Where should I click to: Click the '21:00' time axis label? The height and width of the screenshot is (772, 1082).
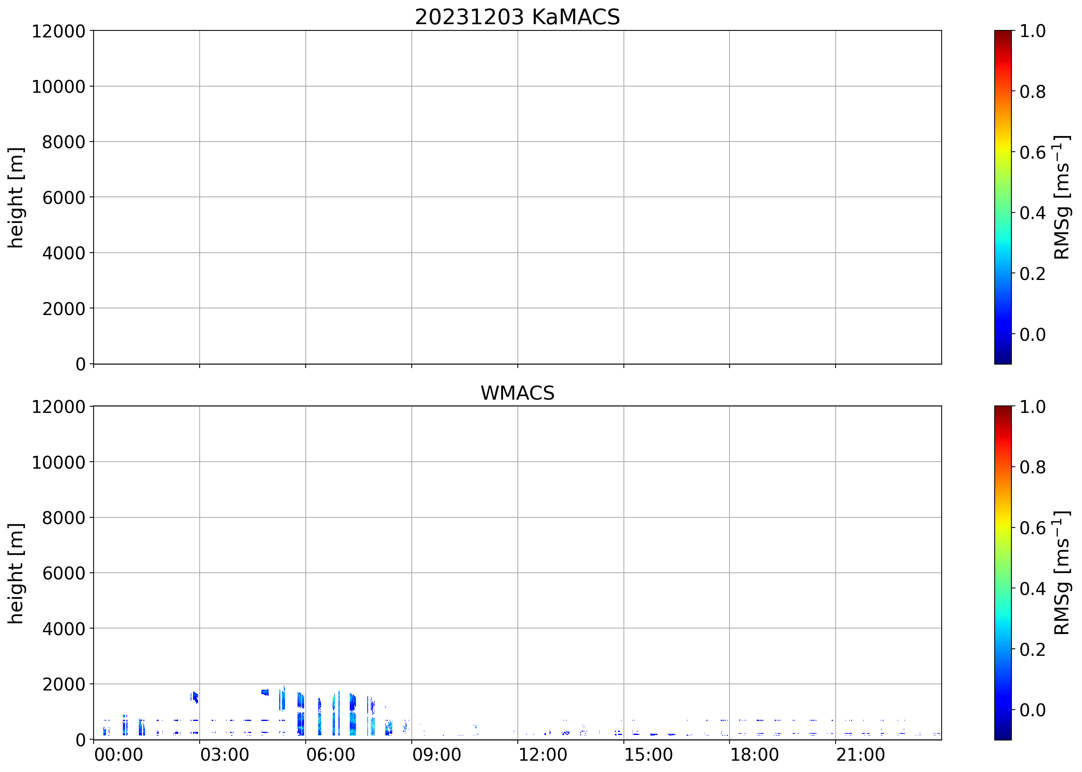[861, 755]
